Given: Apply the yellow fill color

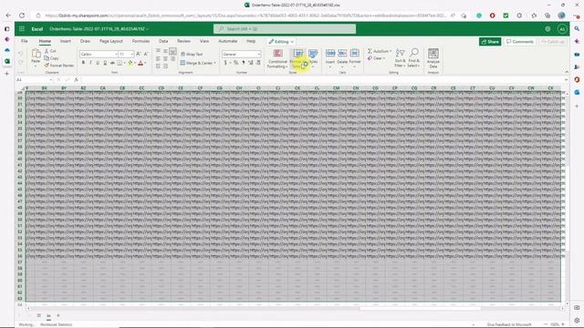Looking at the screenshot, I should [130, 63].
